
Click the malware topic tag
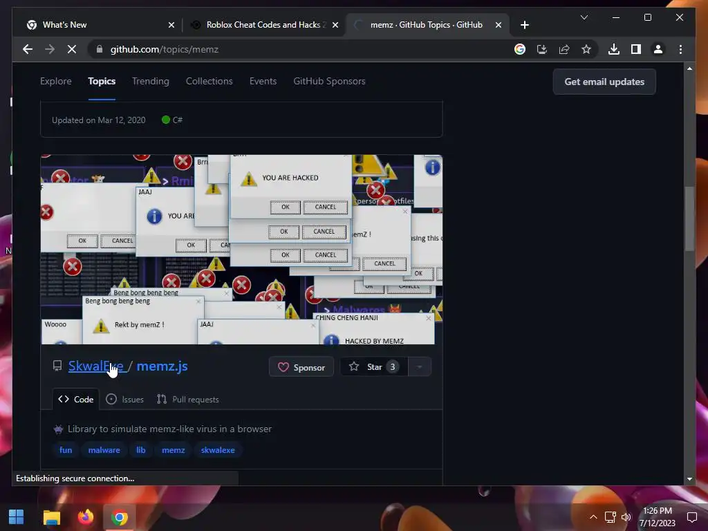coord(104,450)
